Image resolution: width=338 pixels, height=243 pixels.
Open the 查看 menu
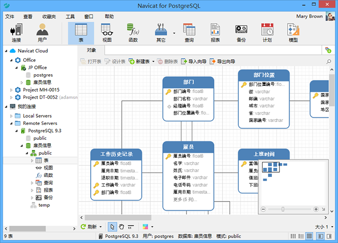point(28,16)
